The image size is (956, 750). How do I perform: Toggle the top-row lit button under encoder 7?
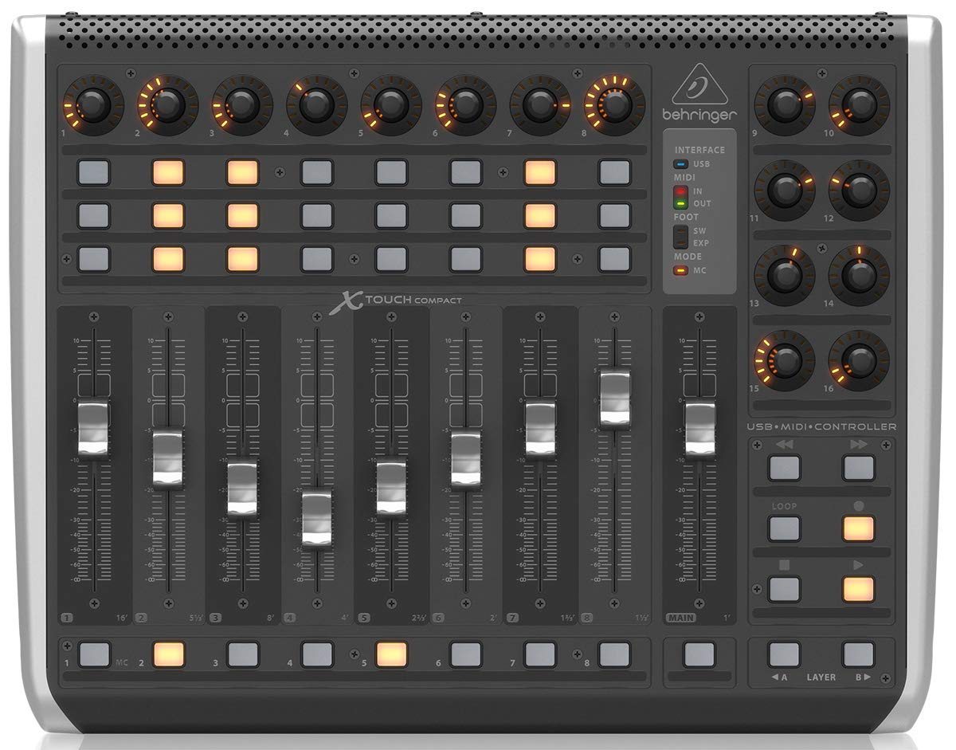point(540,172)
